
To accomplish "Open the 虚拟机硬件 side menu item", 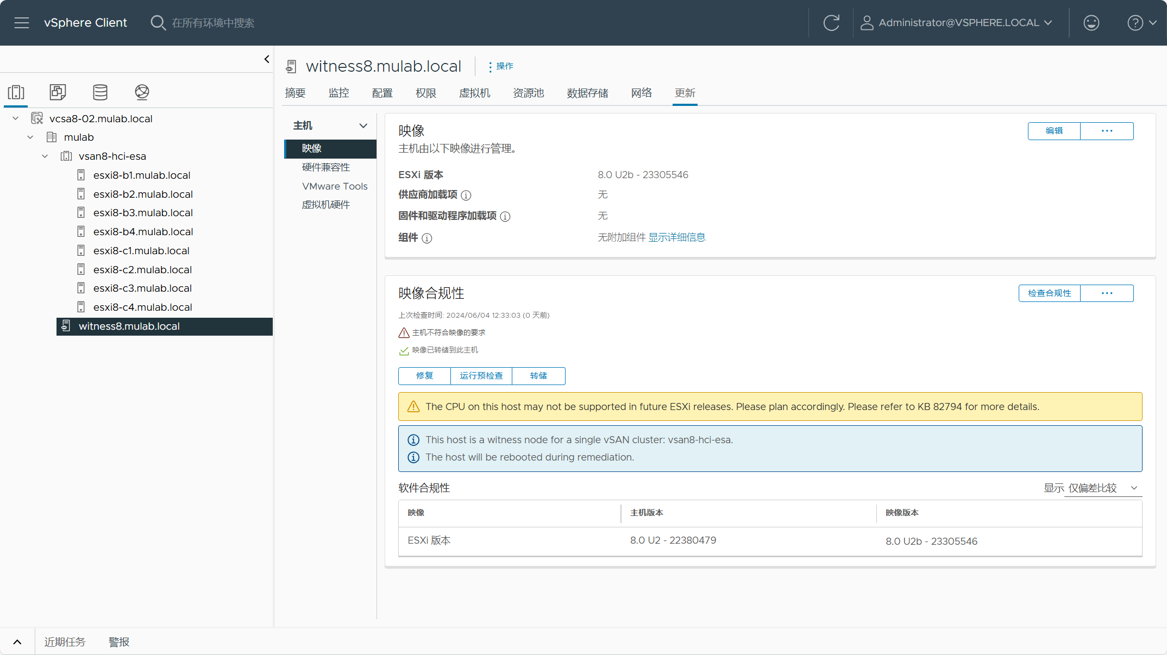I will click(x=326, y=205).
